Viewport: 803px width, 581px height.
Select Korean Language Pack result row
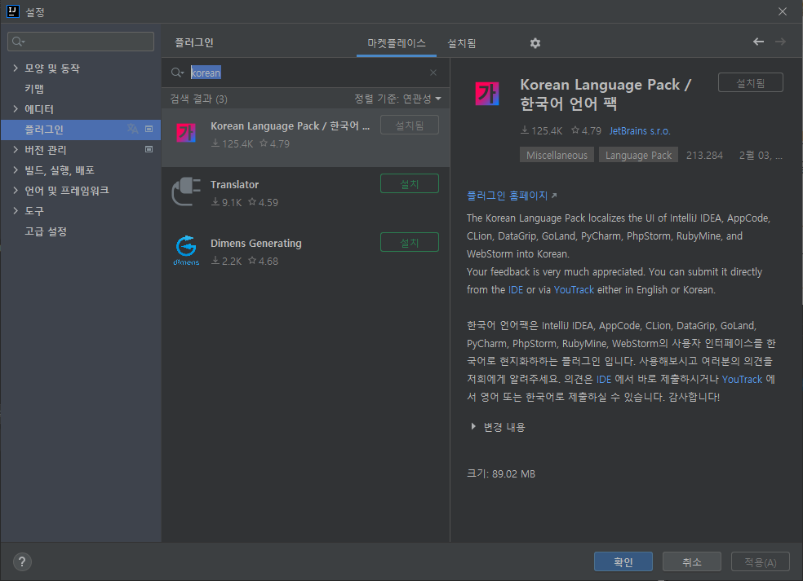pyautogui.click(x=306, y=137)
